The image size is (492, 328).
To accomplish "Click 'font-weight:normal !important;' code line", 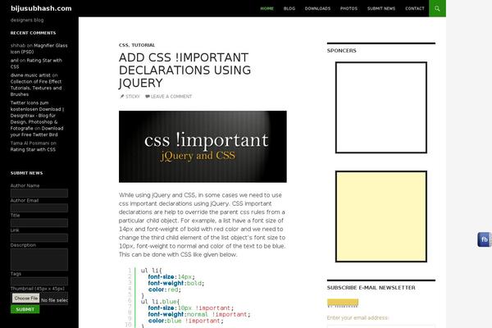I will pyautogui.click(x=199, y=315).
